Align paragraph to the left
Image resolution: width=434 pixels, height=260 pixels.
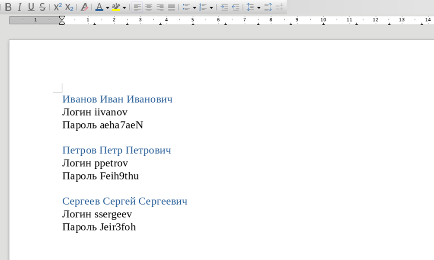tap(137, 7)
